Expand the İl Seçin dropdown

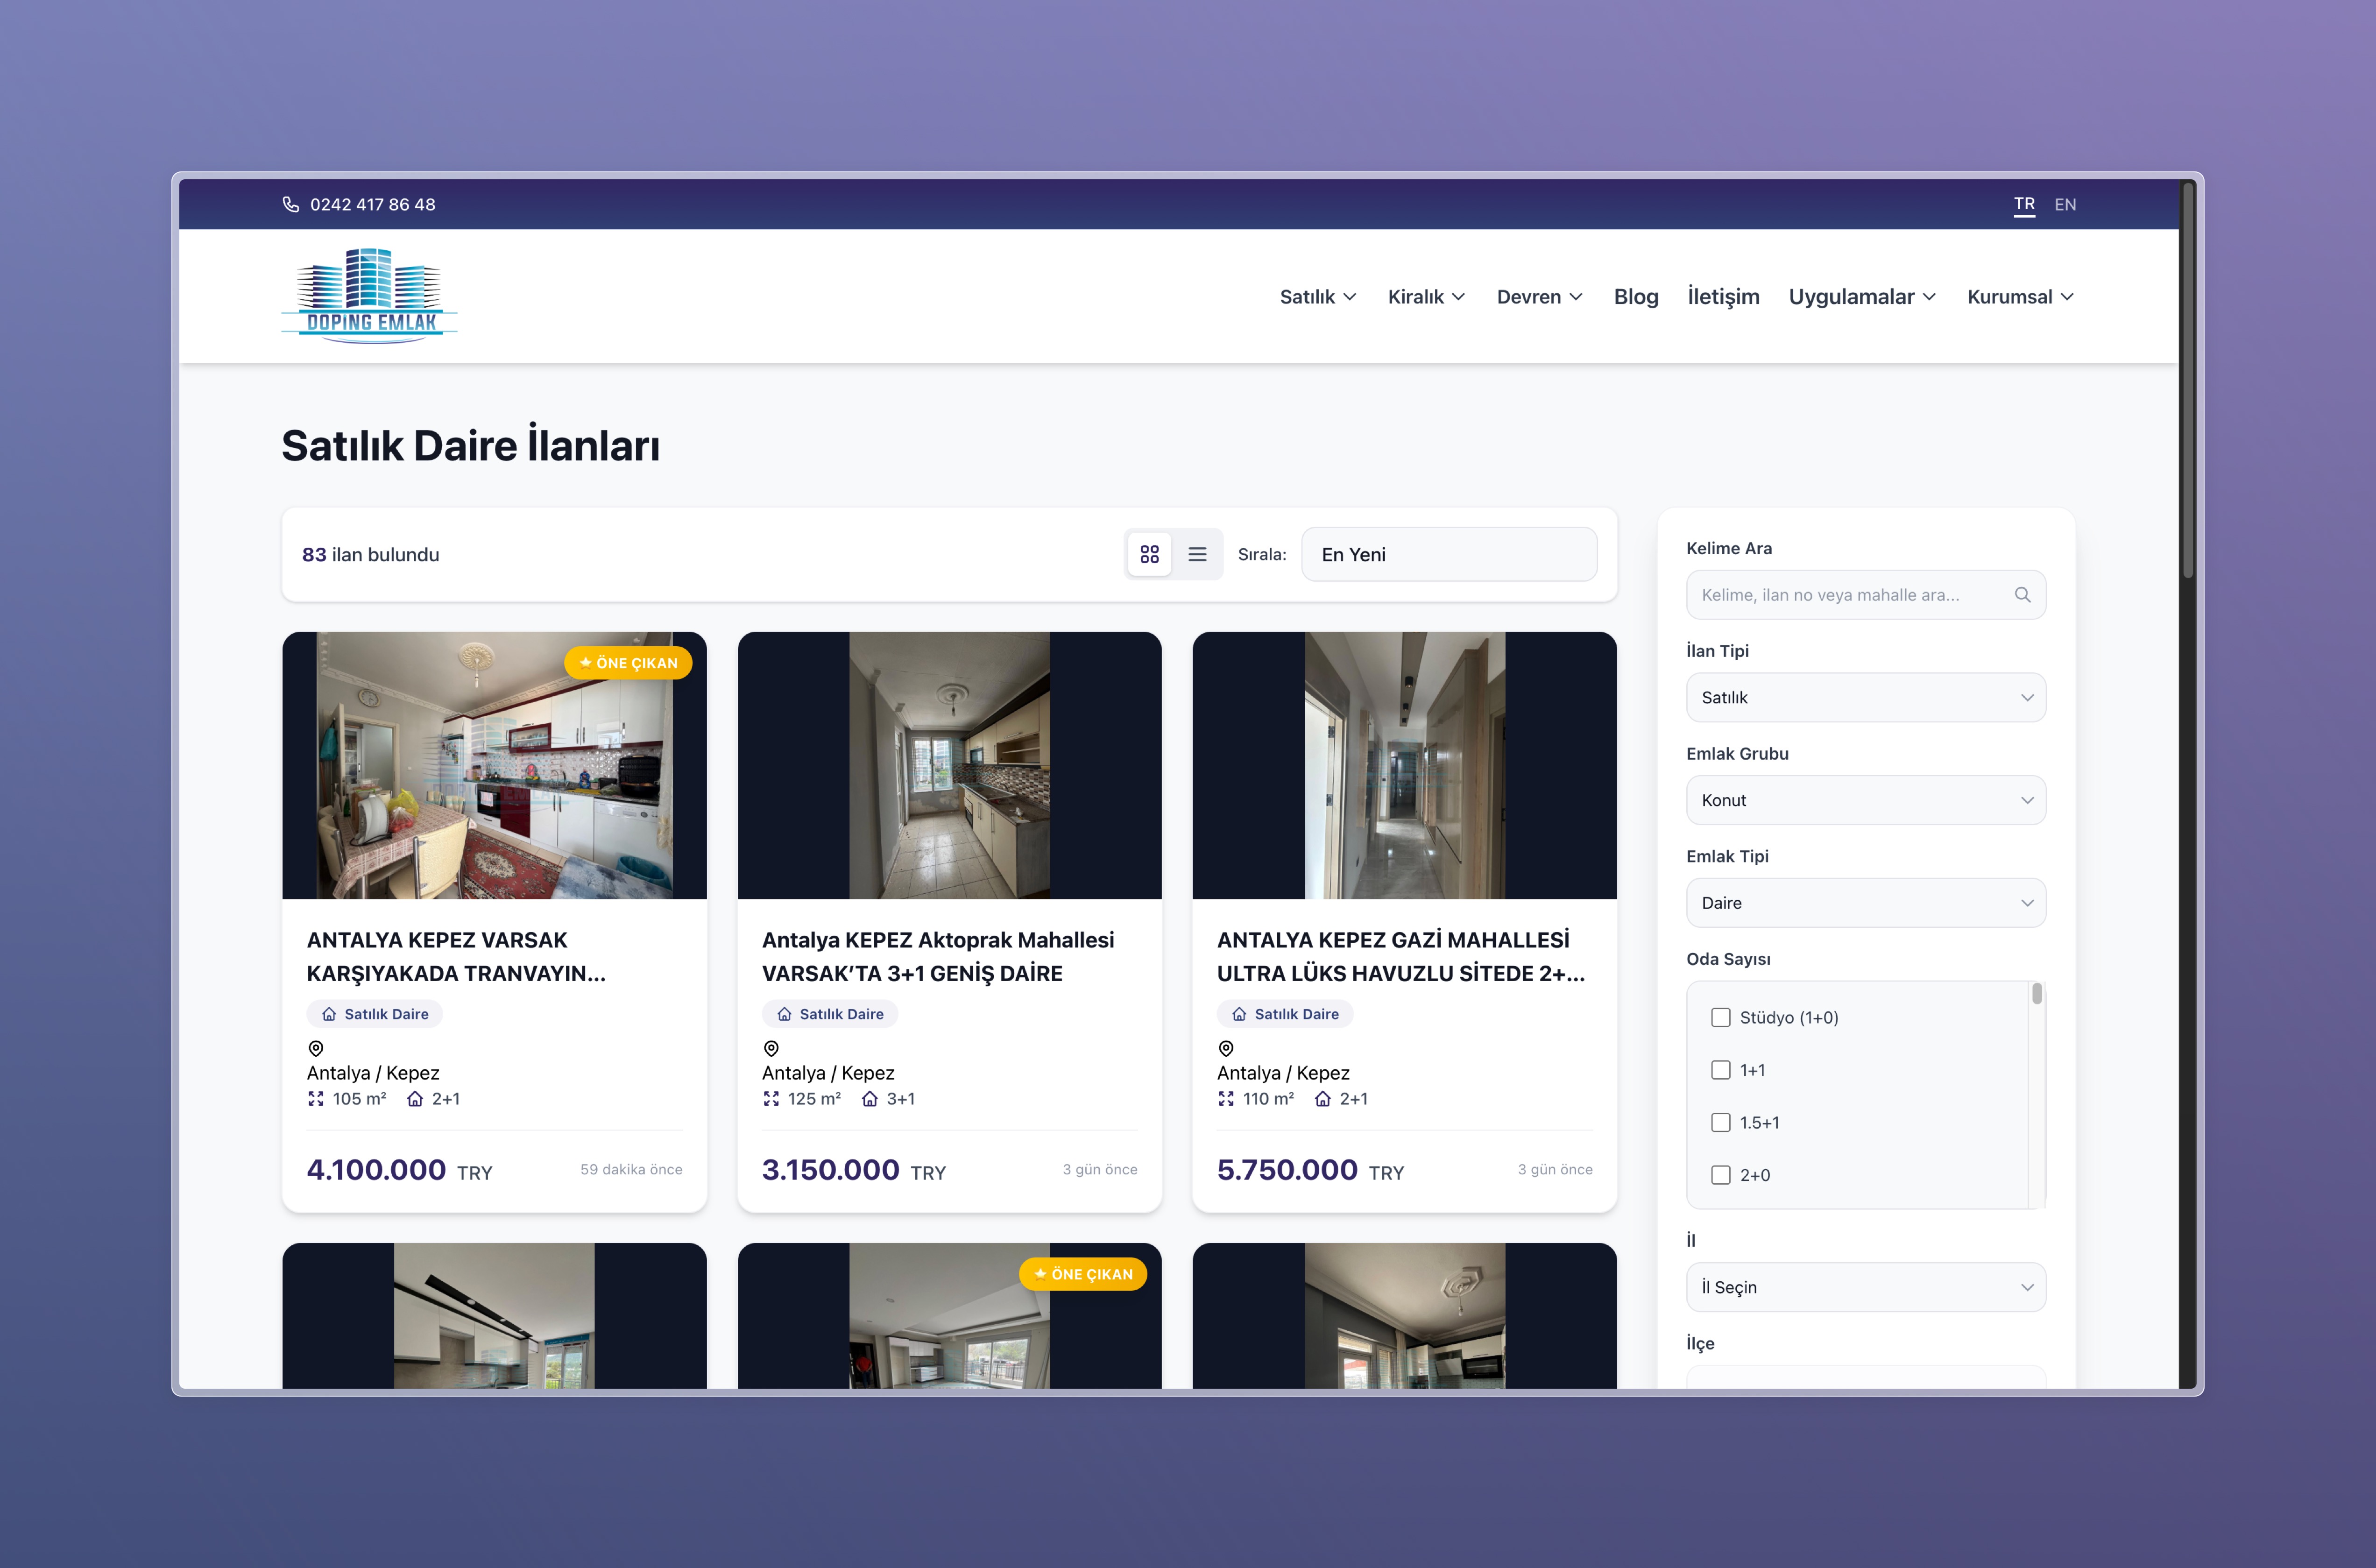pyautogui.click(x=1865, y=1287)
